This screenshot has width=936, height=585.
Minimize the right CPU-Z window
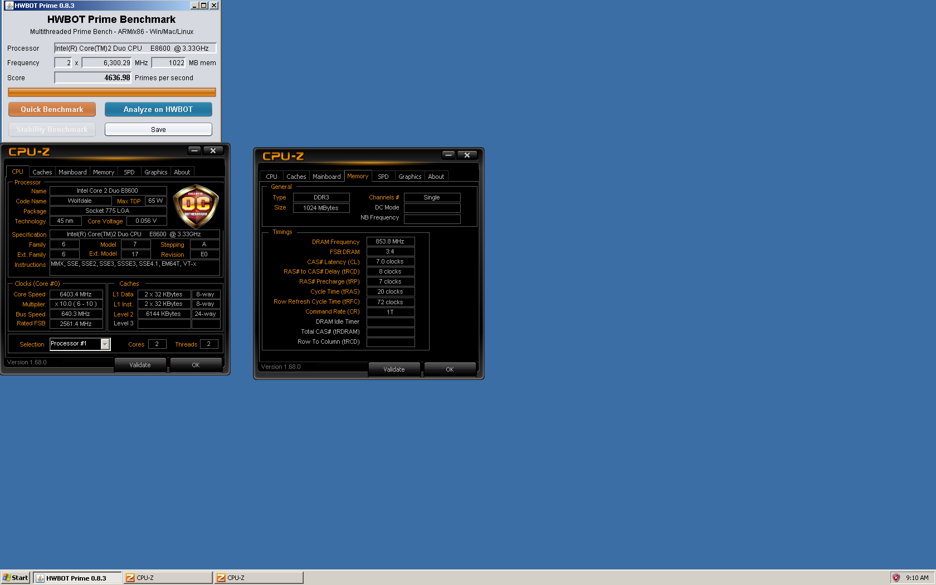coord(448,155)
